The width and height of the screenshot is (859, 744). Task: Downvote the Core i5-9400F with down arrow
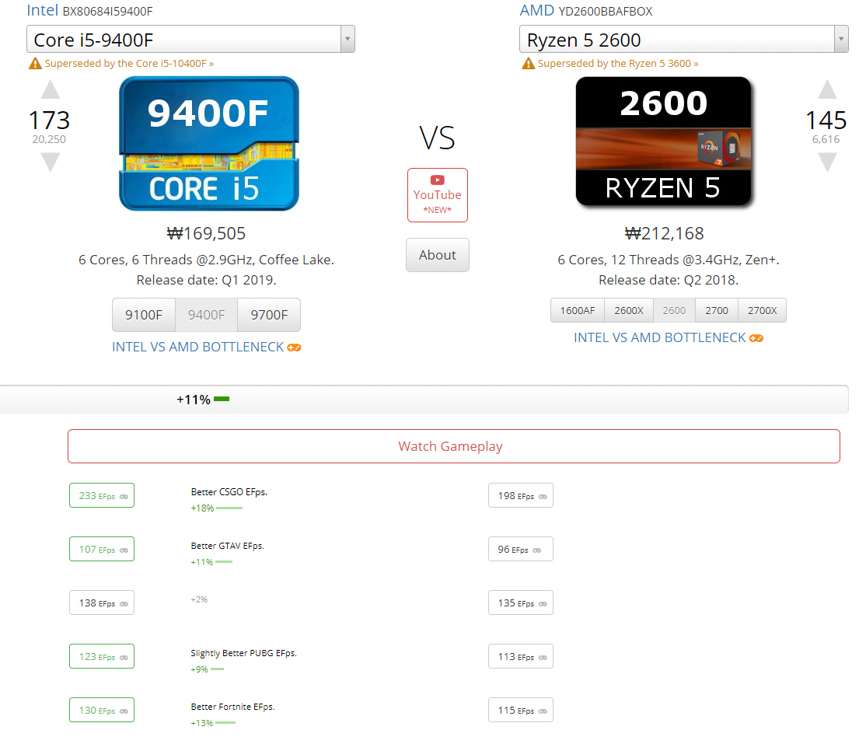click(50, 162)
